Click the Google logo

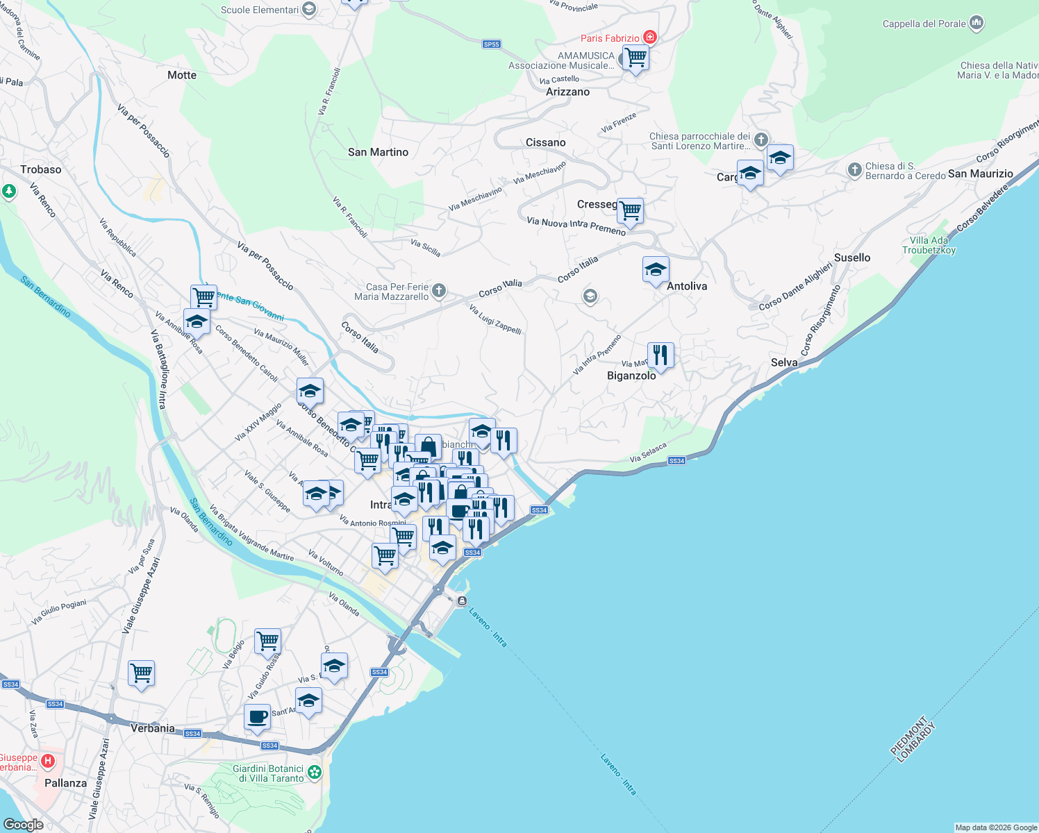23,823
